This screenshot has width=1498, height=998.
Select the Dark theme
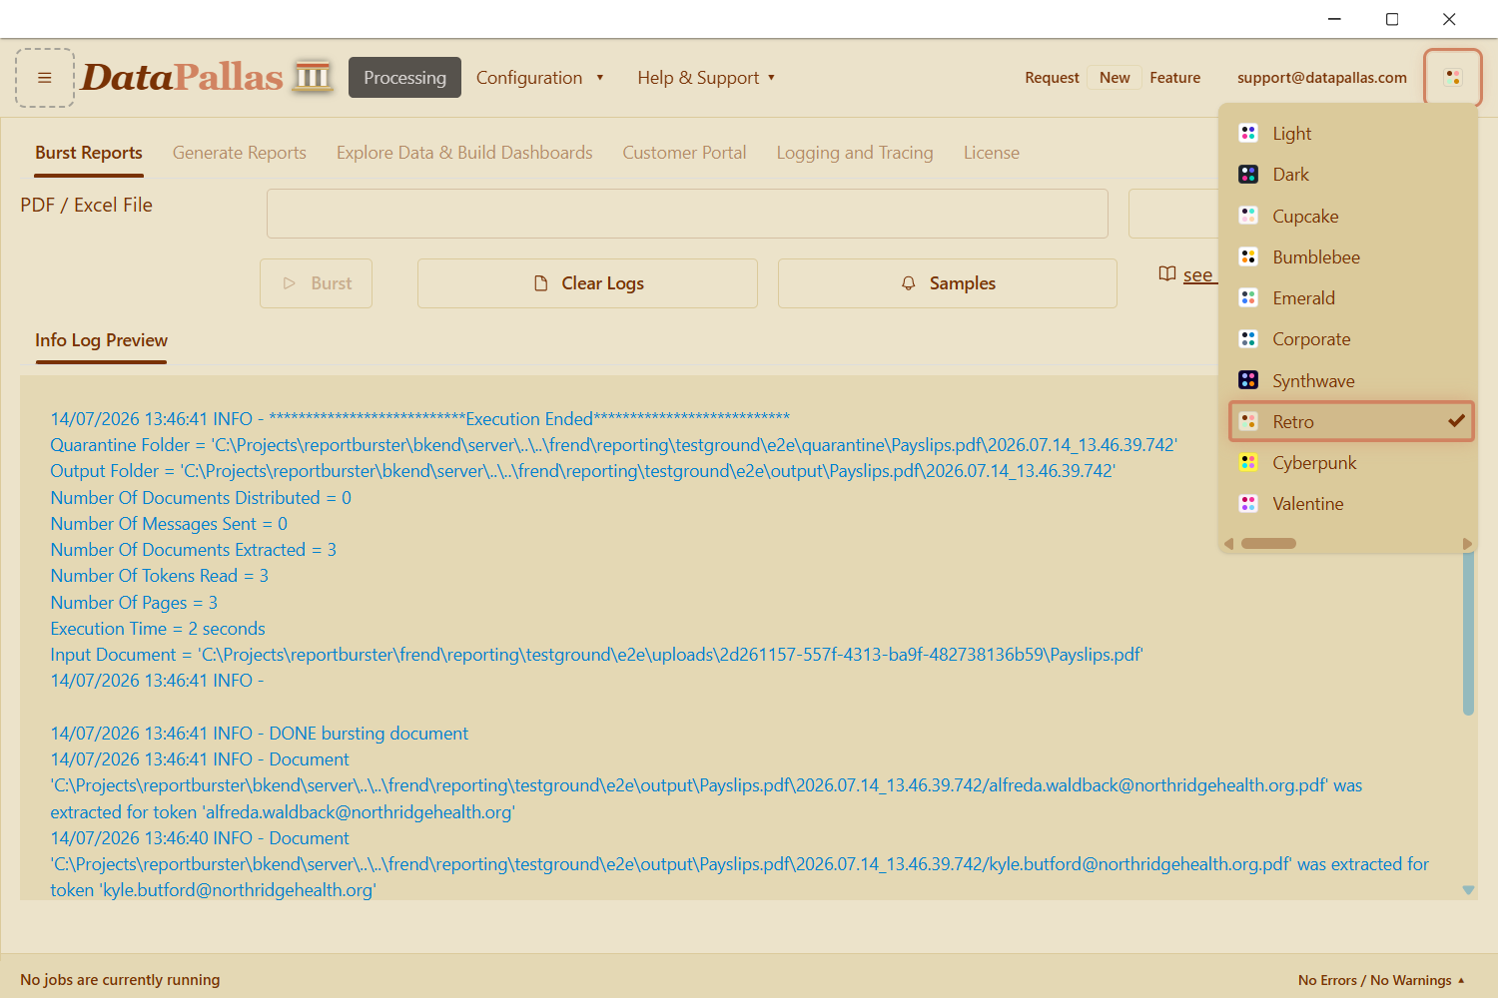click(1351, 174)
